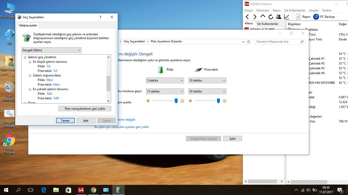Open the 30 dakika plugged-in sleep dropdown
The width and height of the screenshot is (348, 195).
(x=207, y=91)
